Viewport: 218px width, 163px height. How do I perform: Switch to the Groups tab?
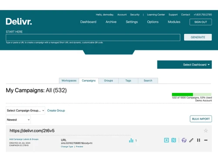tap(109, 81)
